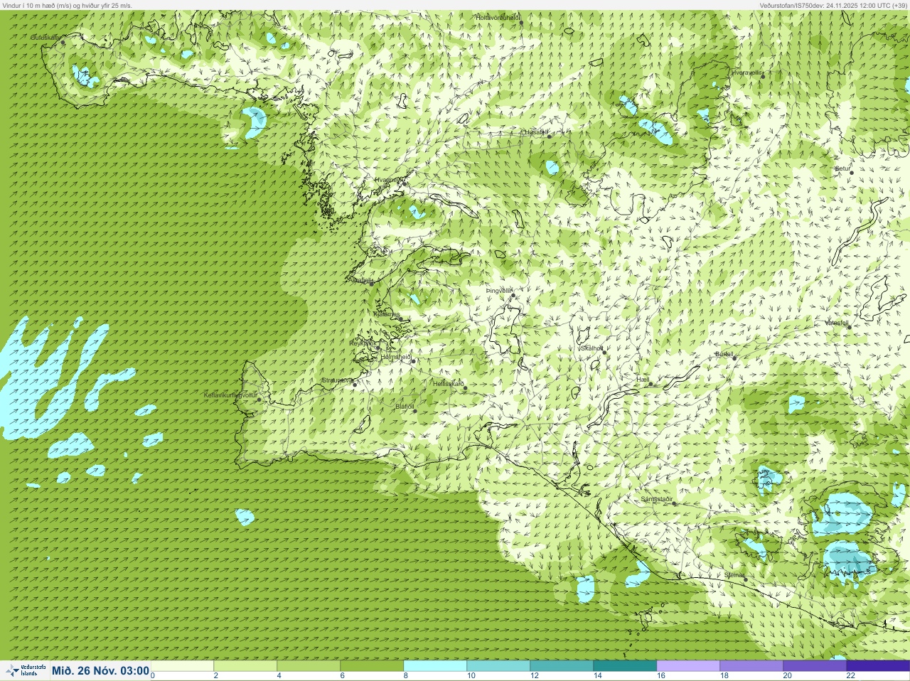Viewport: 910px width, 681px height.
Task: Click the 'Hellisskarð' map label
Action: 449,384
